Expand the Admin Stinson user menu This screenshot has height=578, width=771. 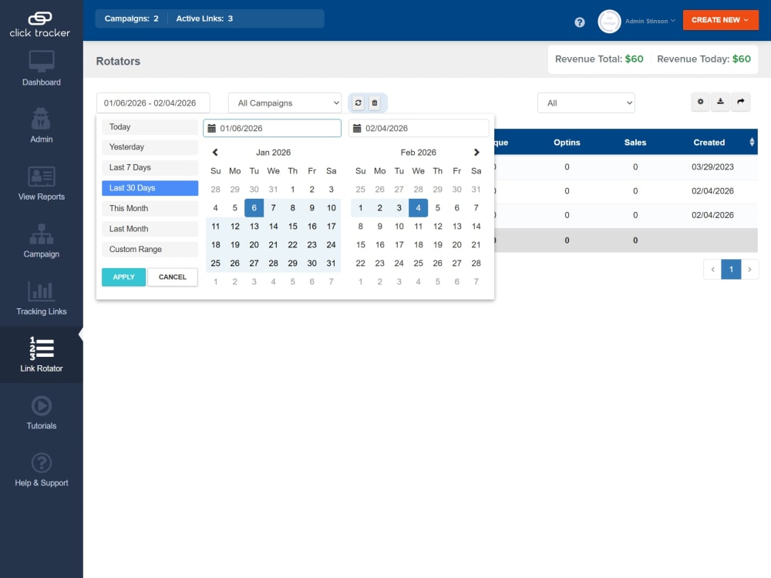(651, 21)
